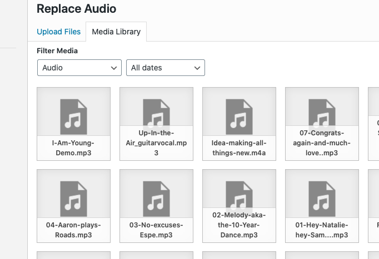
Task: Click the 07-Congrats-again-and-much-love..mp3 filename
Action: tap(322, 143)
